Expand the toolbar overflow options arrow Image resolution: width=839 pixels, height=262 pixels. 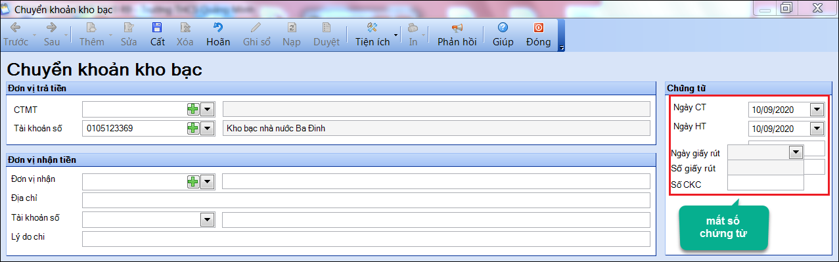pos(561,47)
